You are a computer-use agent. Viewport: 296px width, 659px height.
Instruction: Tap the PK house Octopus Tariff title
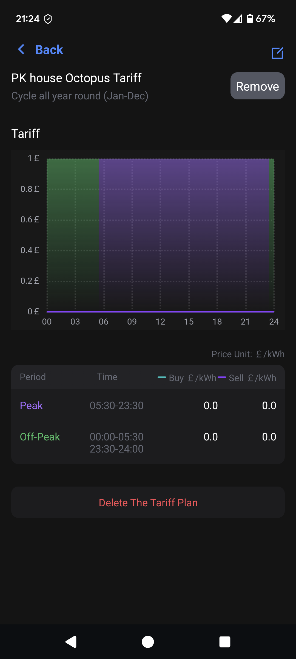pyautogui.click(x=76, y=78)
